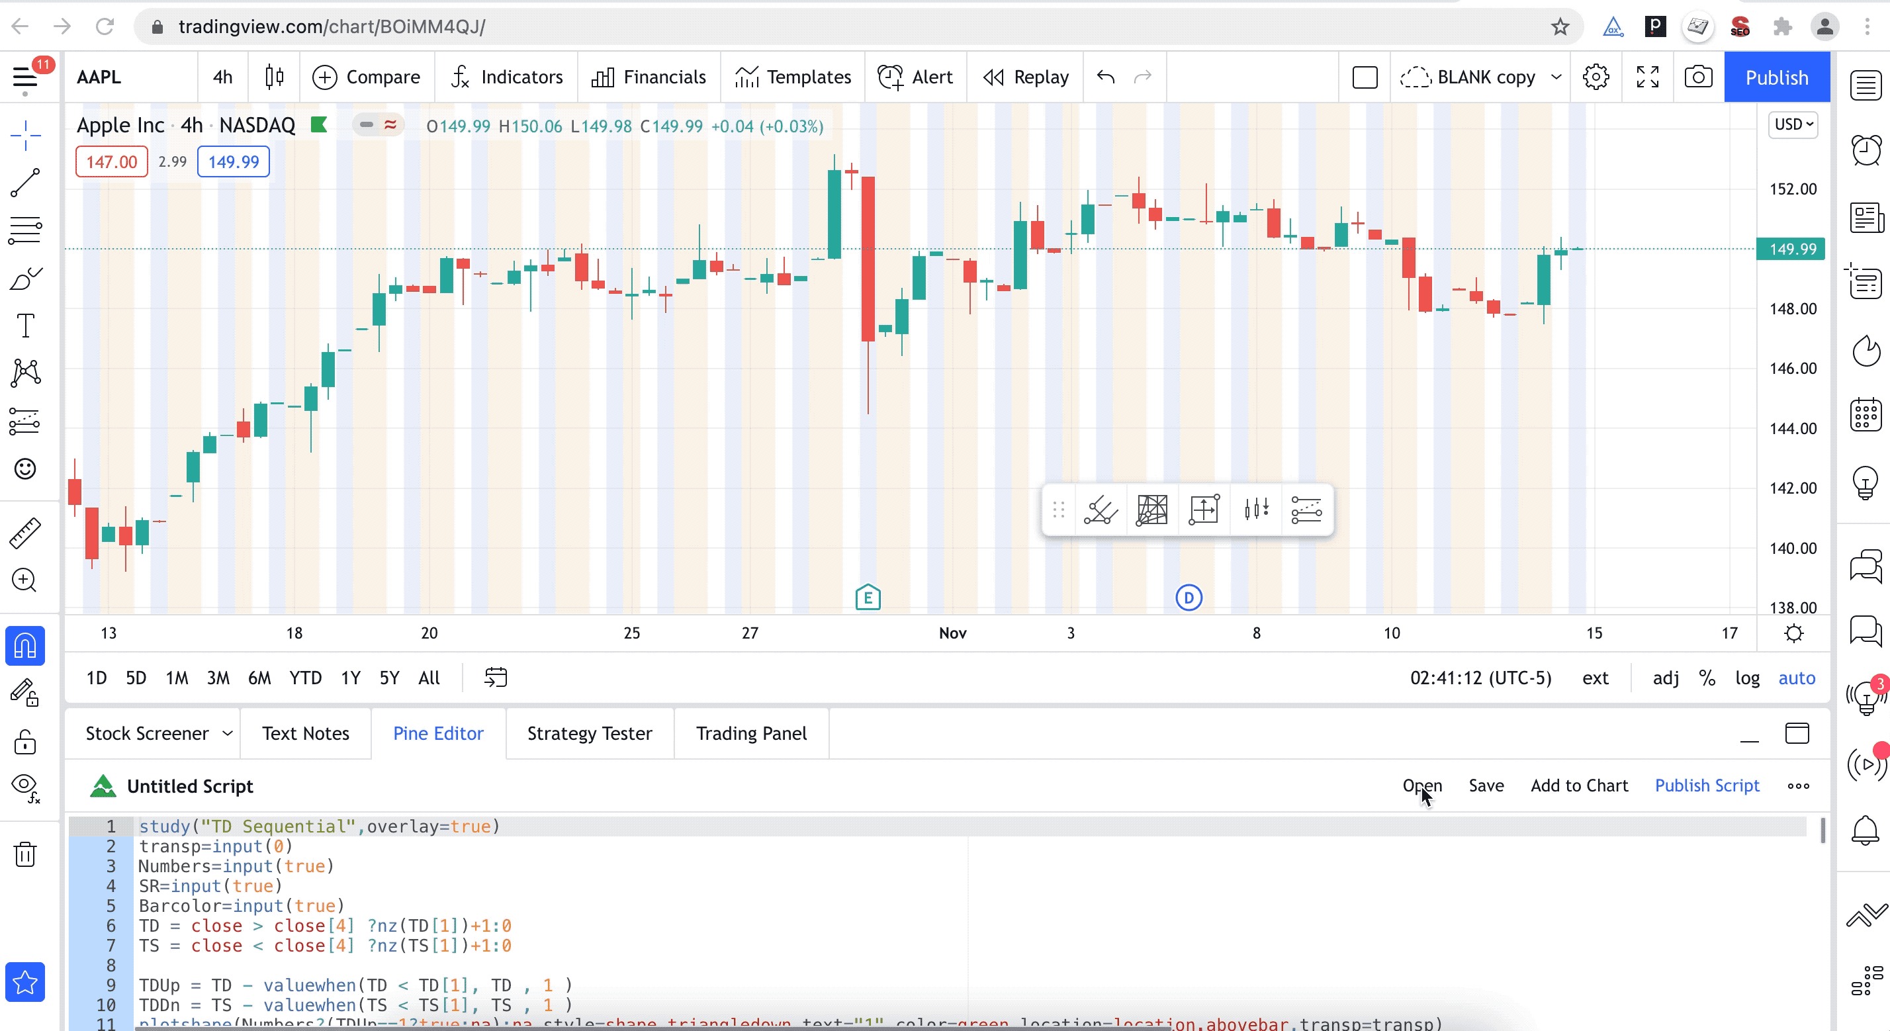Click Publish Script link
This screenshot has width=1890, height=1031.
[1707, 786]
